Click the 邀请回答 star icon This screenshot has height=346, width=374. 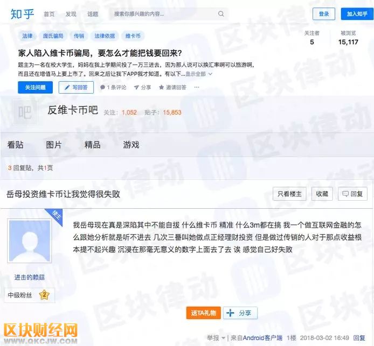tap(161, 87)
